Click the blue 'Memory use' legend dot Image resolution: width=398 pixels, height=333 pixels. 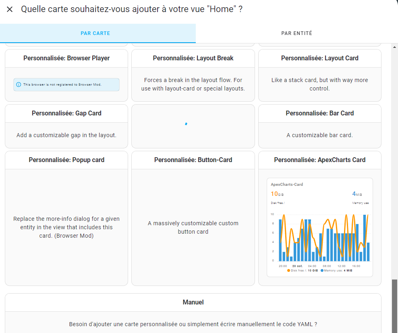tap(321, 270)
